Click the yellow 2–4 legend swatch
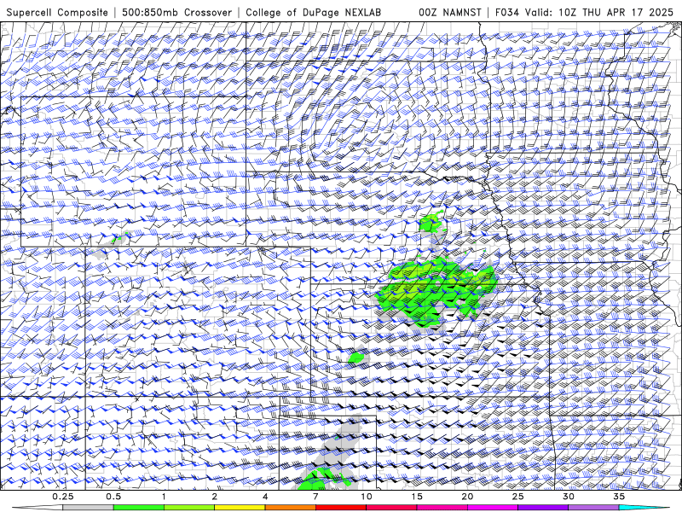 240,508
